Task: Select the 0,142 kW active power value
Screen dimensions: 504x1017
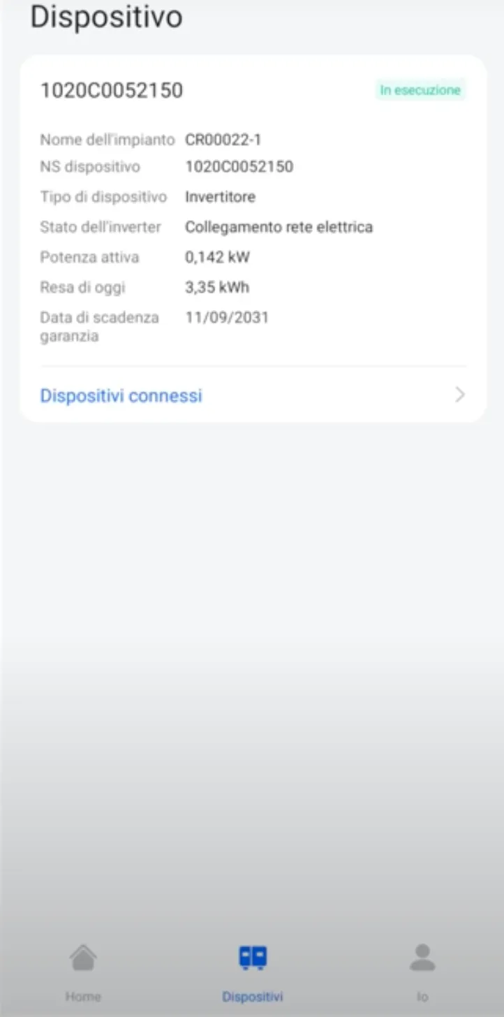Action: coord(217,257)
